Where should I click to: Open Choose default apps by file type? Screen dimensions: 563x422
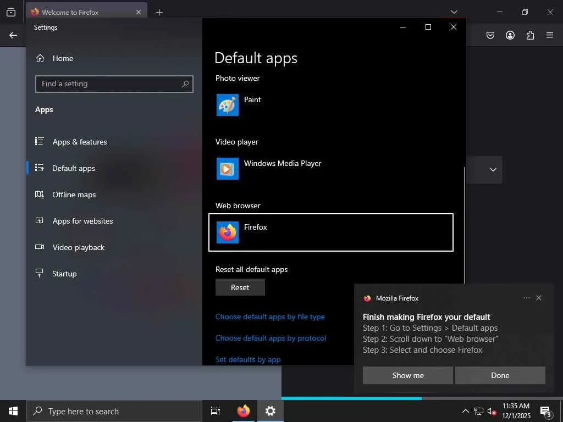pos(270,317)
